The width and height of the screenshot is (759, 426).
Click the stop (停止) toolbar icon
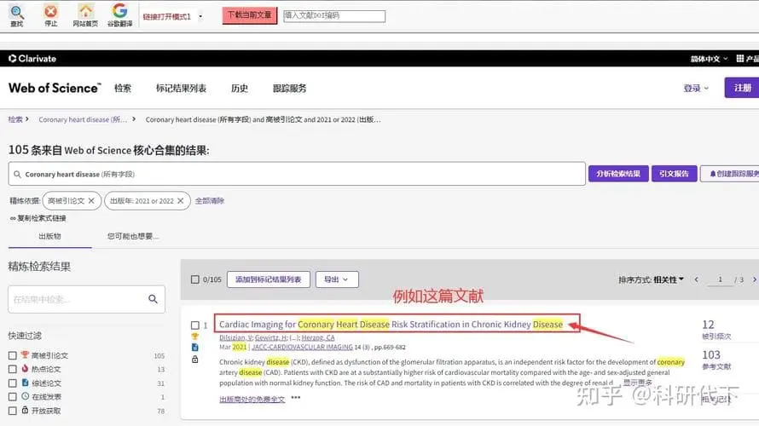tap(50, 15)
